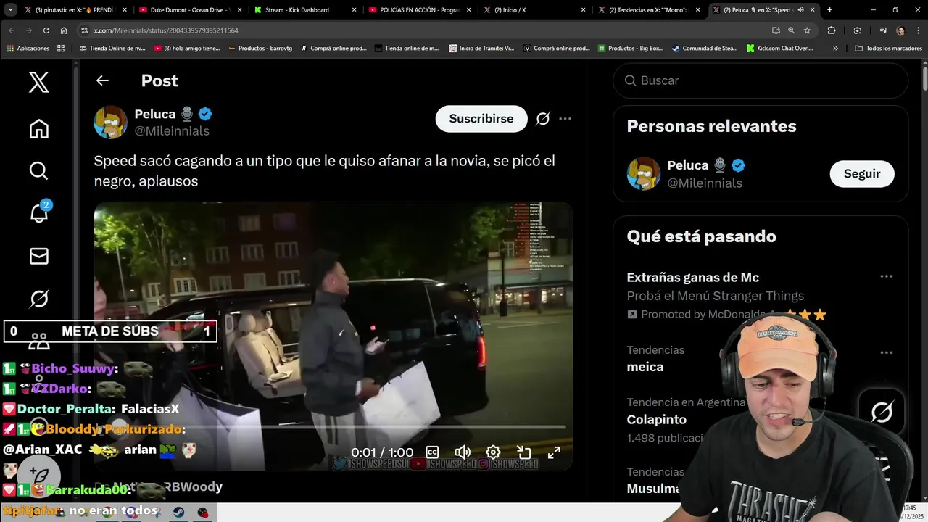
Task: Enable picture-in-picture on the video
Action: tap(523, 452)
